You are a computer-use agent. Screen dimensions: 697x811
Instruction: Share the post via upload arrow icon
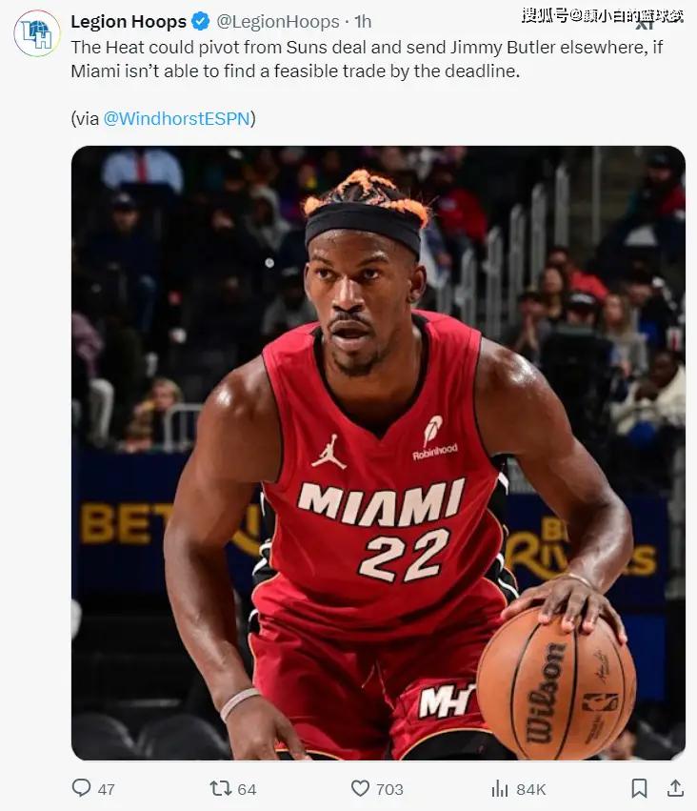pyautogui.click(x=675, y=788)
